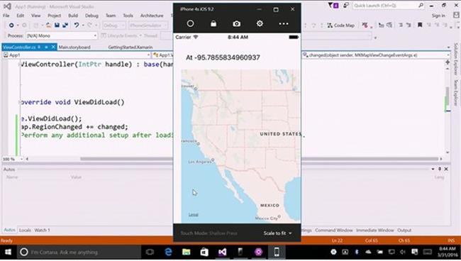
Task: Tap the simulator Home button circle icon
Action: (x=190, y=23)
